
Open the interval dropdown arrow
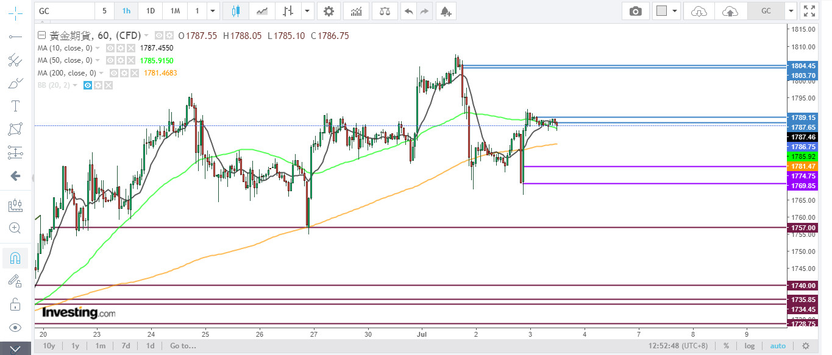coord(212,11)
